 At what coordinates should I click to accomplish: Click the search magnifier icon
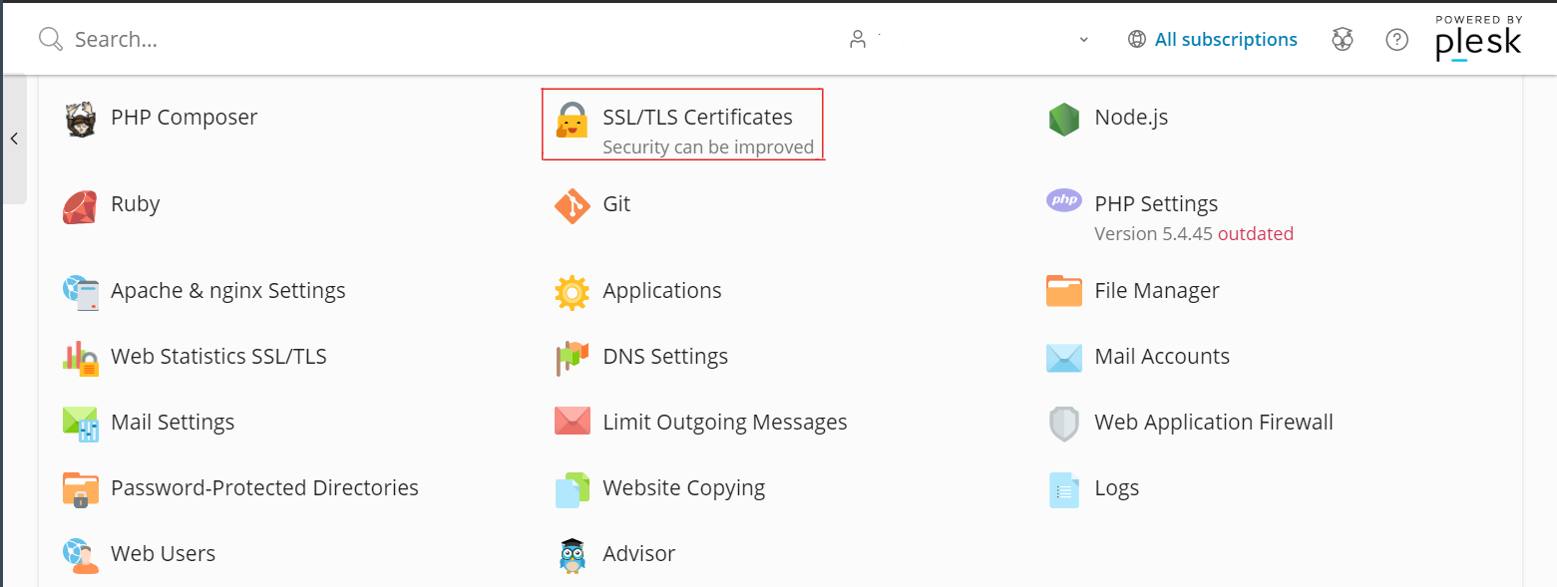coord(50,40)
